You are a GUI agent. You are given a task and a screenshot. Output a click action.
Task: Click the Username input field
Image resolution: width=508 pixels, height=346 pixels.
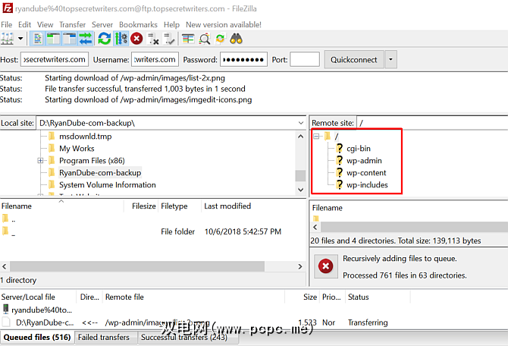(155, 59)
